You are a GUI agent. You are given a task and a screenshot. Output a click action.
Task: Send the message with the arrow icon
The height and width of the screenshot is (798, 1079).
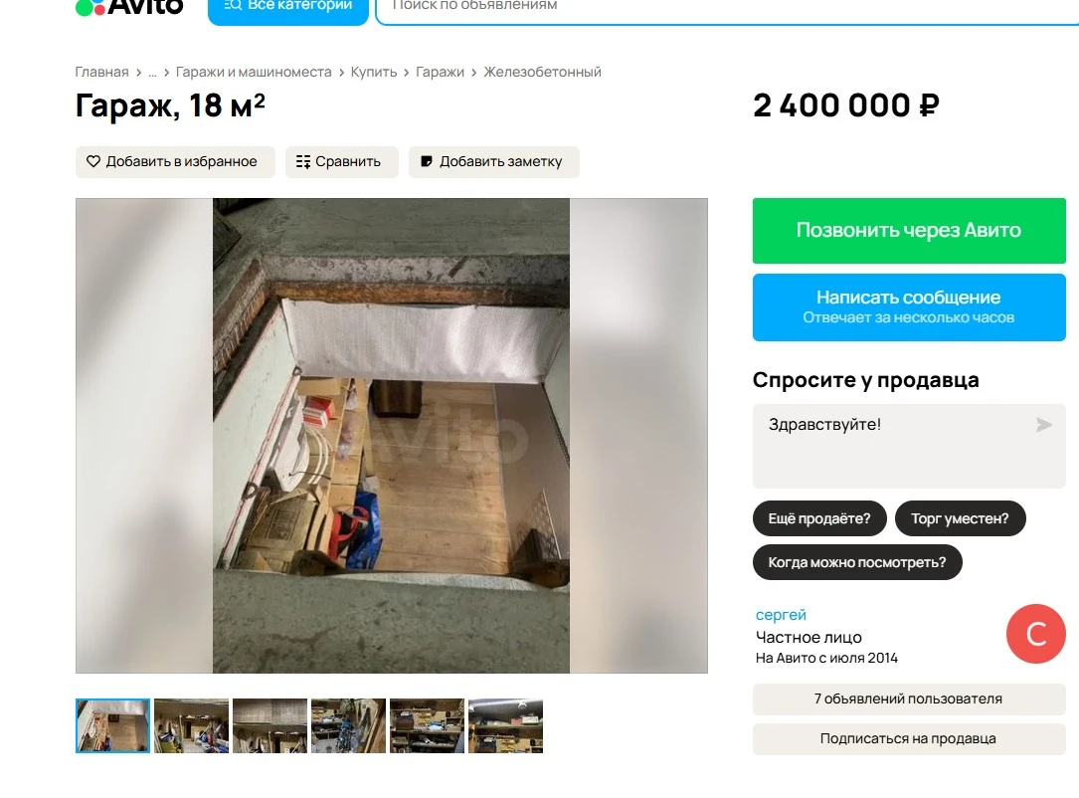pyautogui.click(x=1044, y=425)
